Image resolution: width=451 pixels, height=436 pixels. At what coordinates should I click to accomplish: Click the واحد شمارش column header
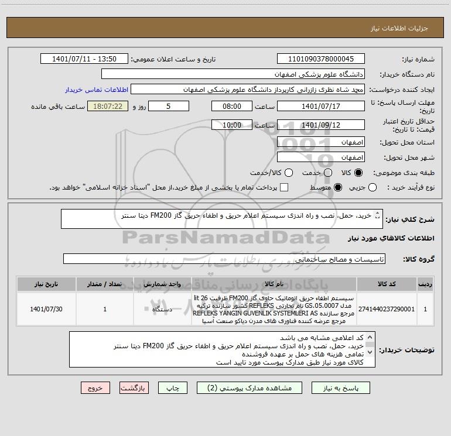coord(162,284)
